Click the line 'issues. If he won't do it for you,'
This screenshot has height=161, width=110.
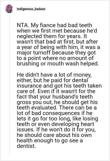click(x=56, y=130)
